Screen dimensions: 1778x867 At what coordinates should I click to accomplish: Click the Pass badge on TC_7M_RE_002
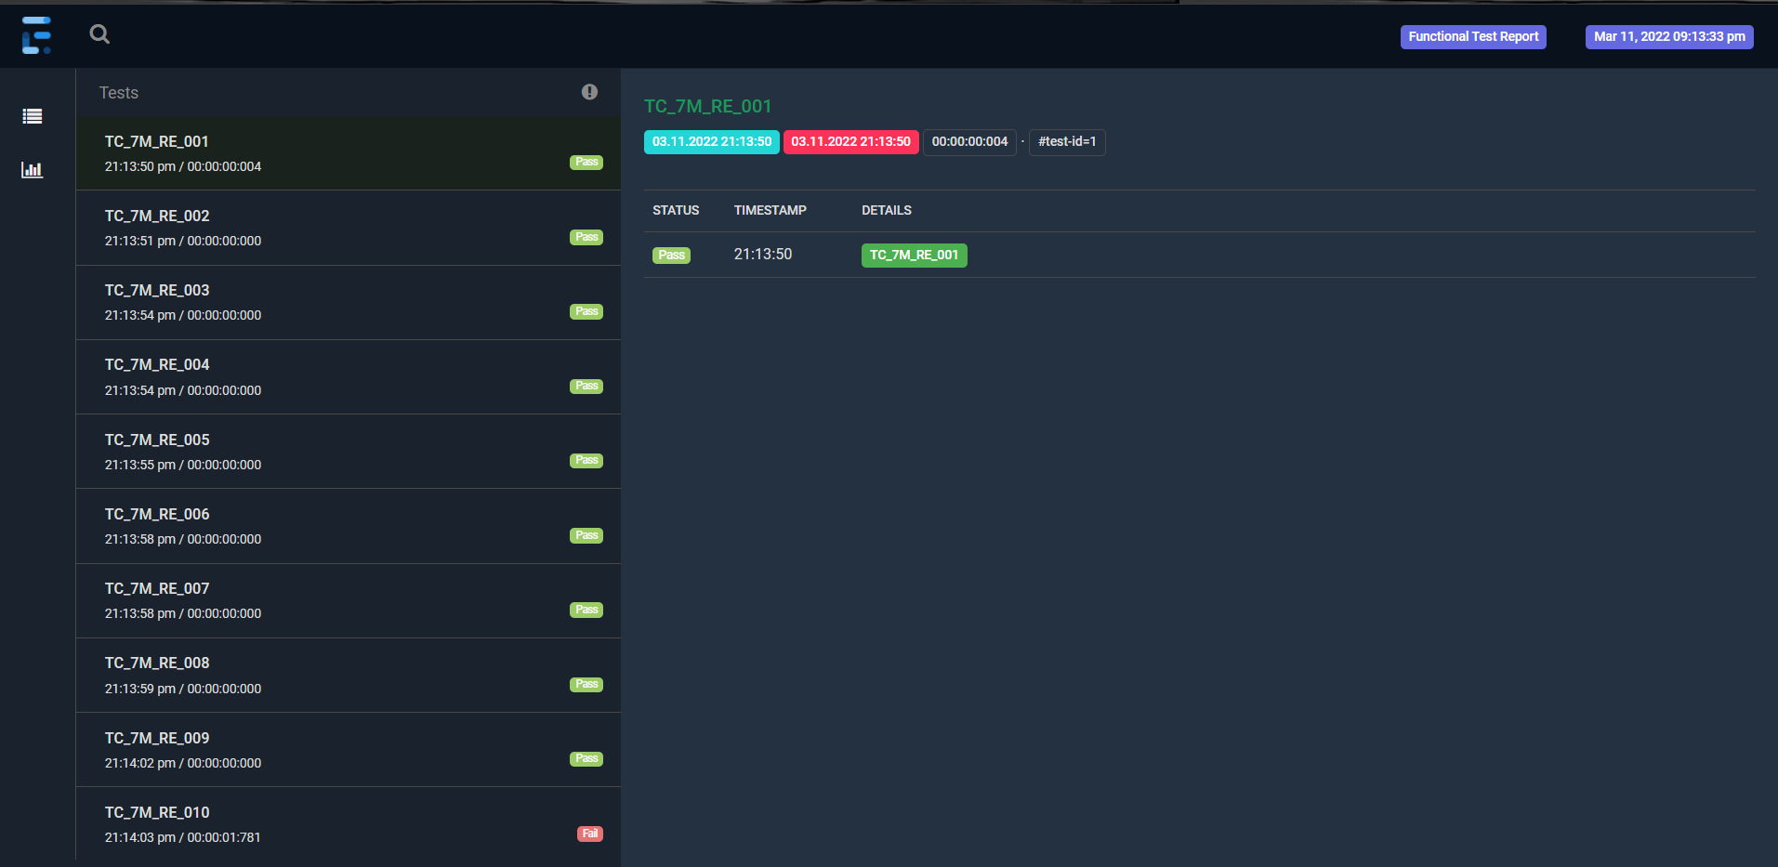pyautogui.click(x=586, y=237)
